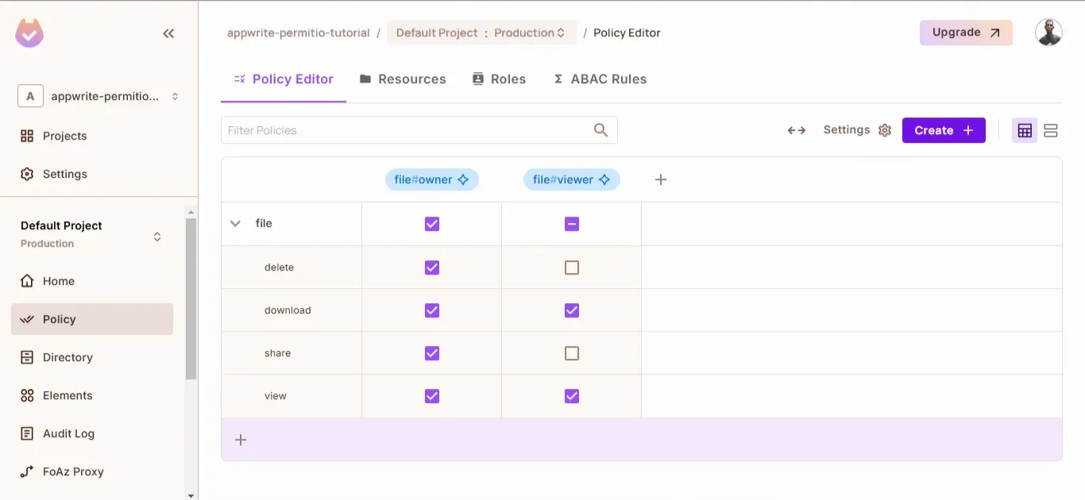
Task: Uncheck share for file#owner
Action: tap(432, 353)
